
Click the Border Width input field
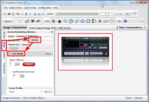tap(12, 64)
